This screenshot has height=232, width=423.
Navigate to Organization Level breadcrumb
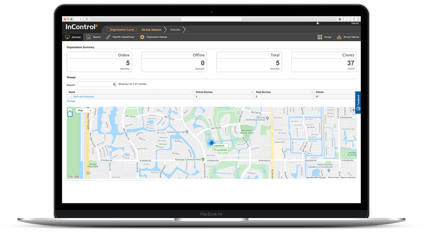click(x=121, y=29)
